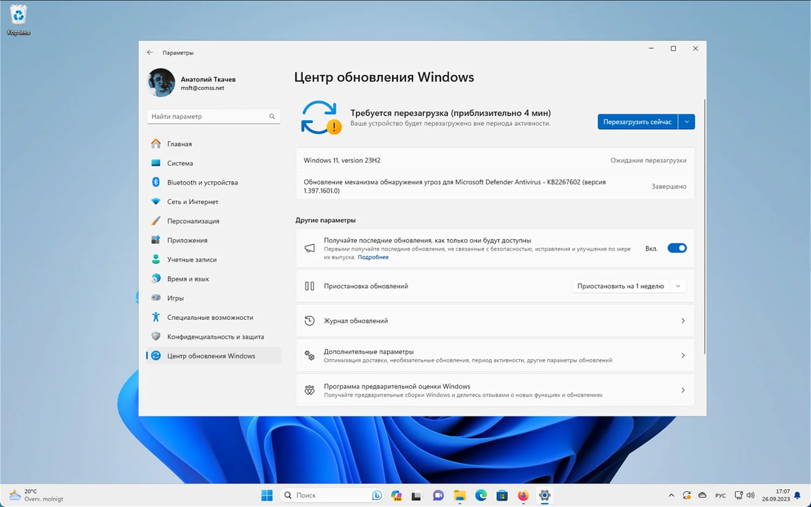Image resolution: width=811 pixels, height=507 pixels.
Task: Click the Windows 11, version 23H2 update row
Action: tap(495, 160)
